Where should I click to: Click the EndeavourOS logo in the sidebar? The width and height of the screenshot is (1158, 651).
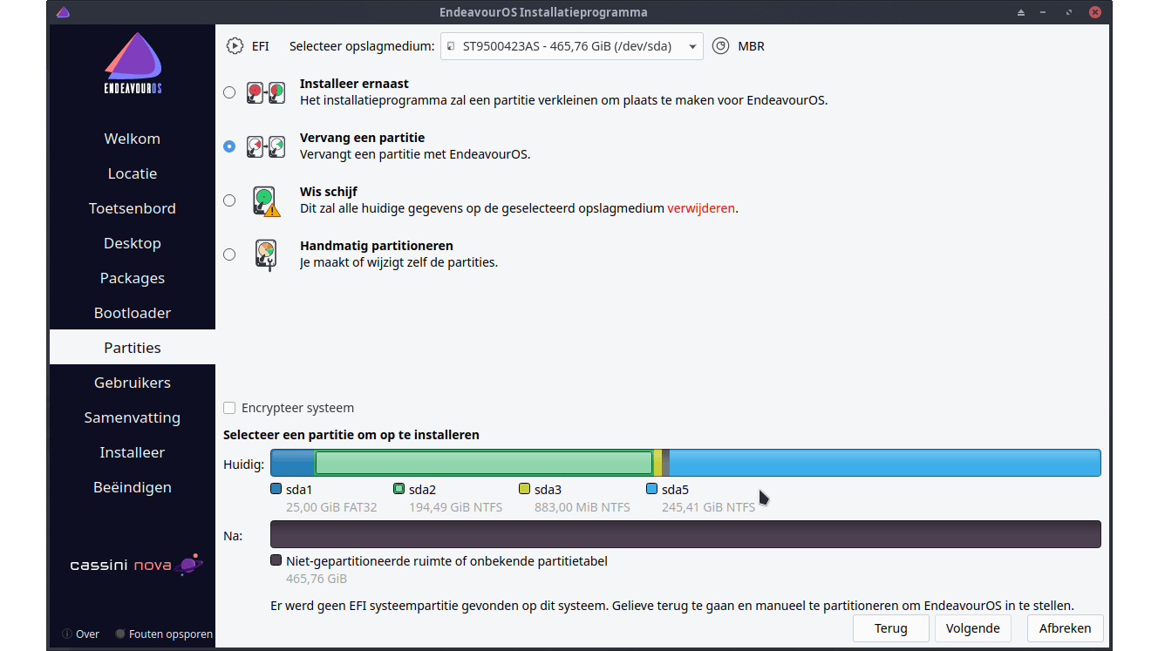pos(132,62)
